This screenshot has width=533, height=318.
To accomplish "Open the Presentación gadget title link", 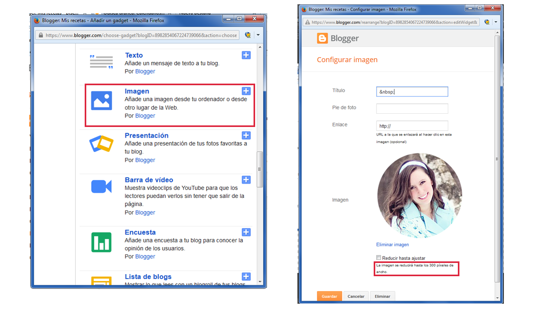I will tap(147, 135).
